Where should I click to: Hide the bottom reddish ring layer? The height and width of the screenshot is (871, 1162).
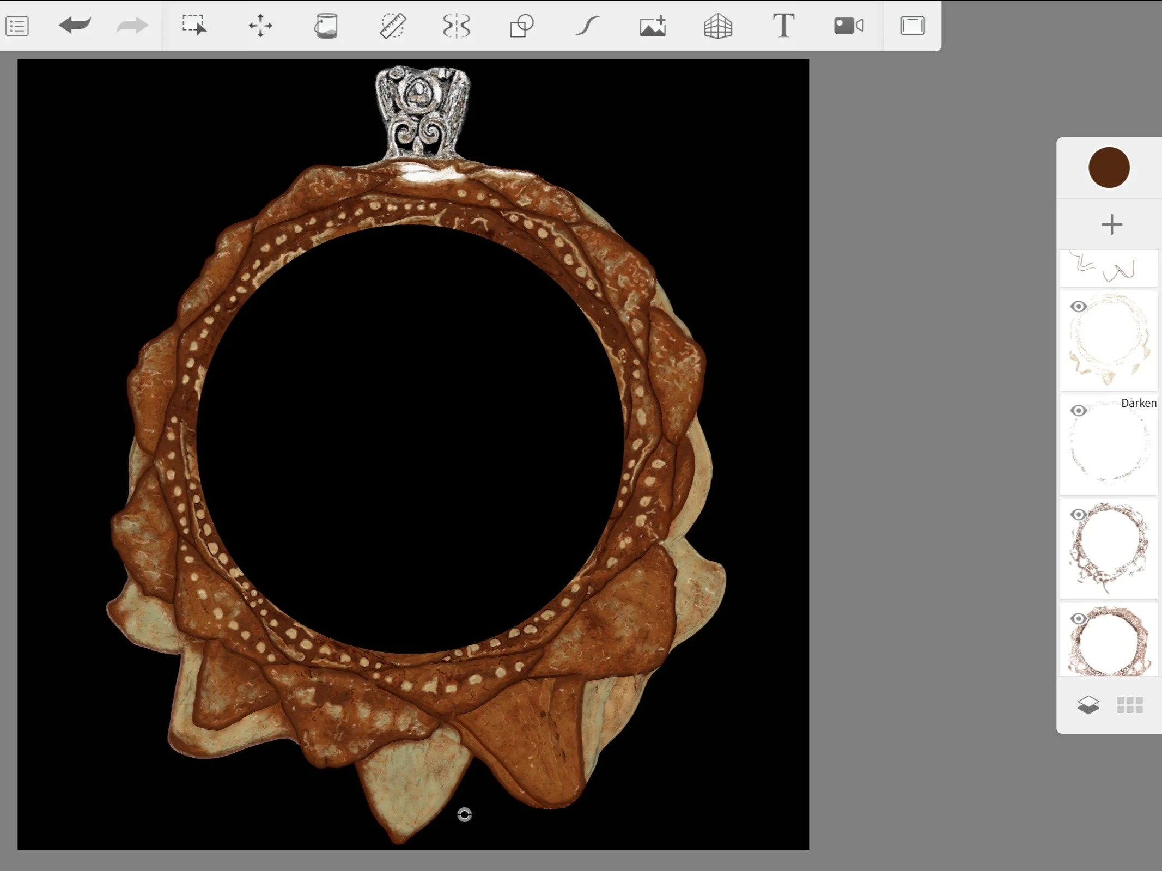click(1078, 619)
